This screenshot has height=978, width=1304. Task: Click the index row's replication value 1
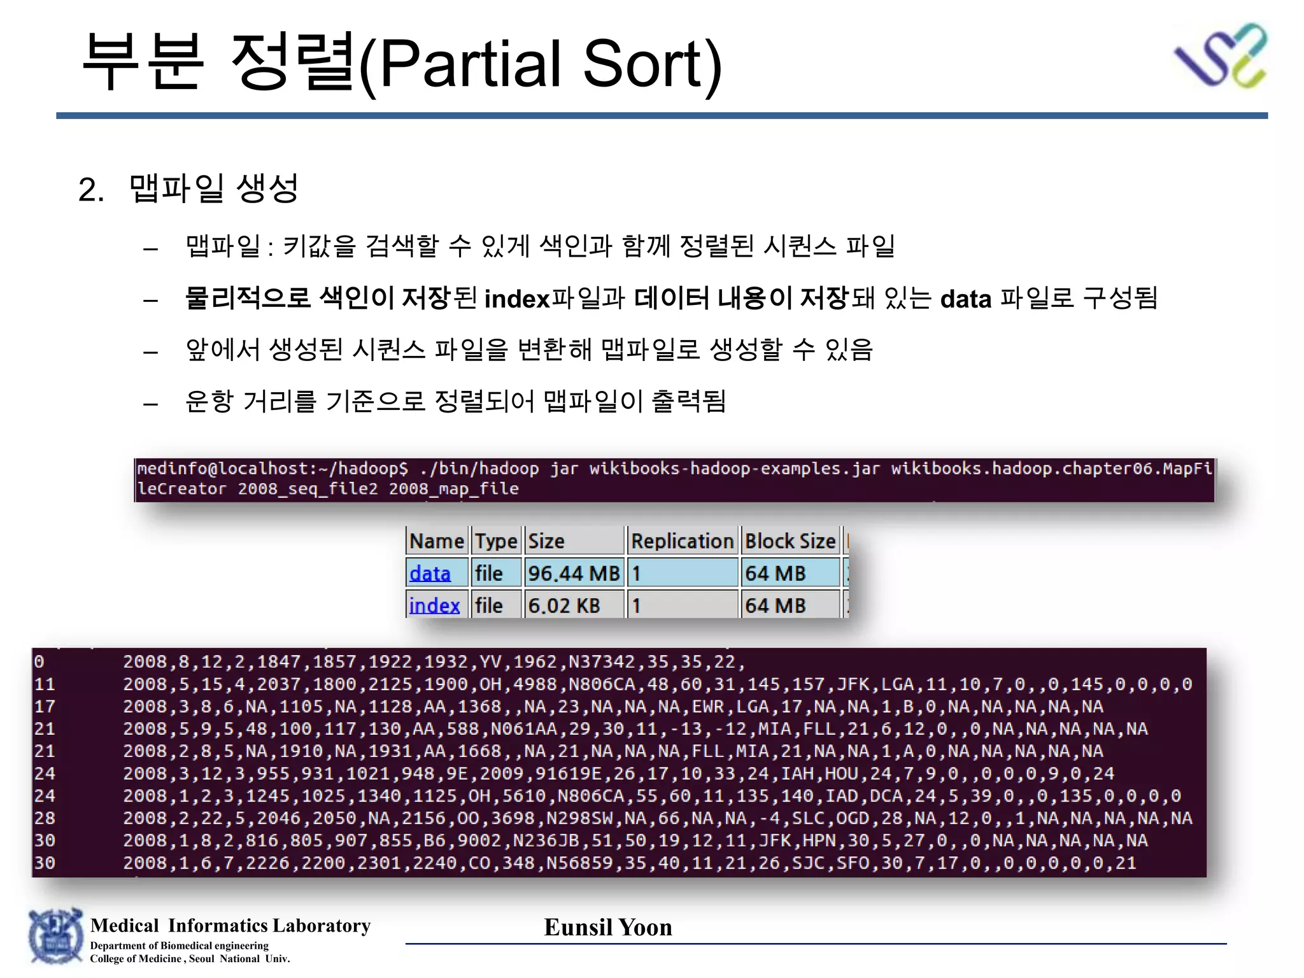[x=682, y=605]
